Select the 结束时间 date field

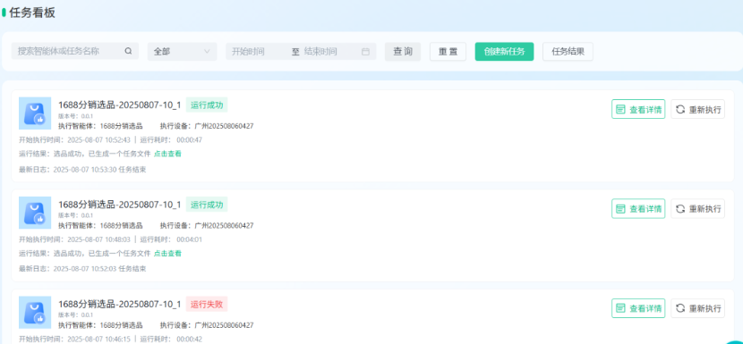[320, 52]
